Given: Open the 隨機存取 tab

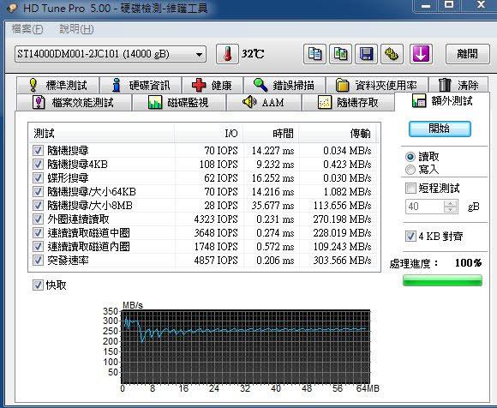Looking at the screenshot, I should click(x=348, y=102).
